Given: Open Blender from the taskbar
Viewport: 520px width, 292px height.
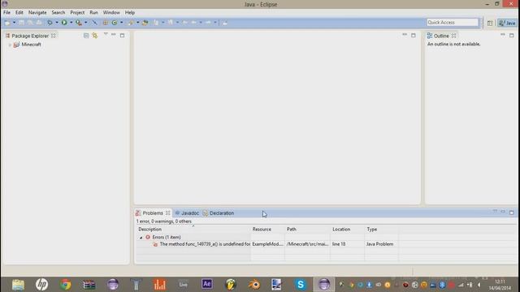Looking at the screenshot, I should (x=254, y=285).
